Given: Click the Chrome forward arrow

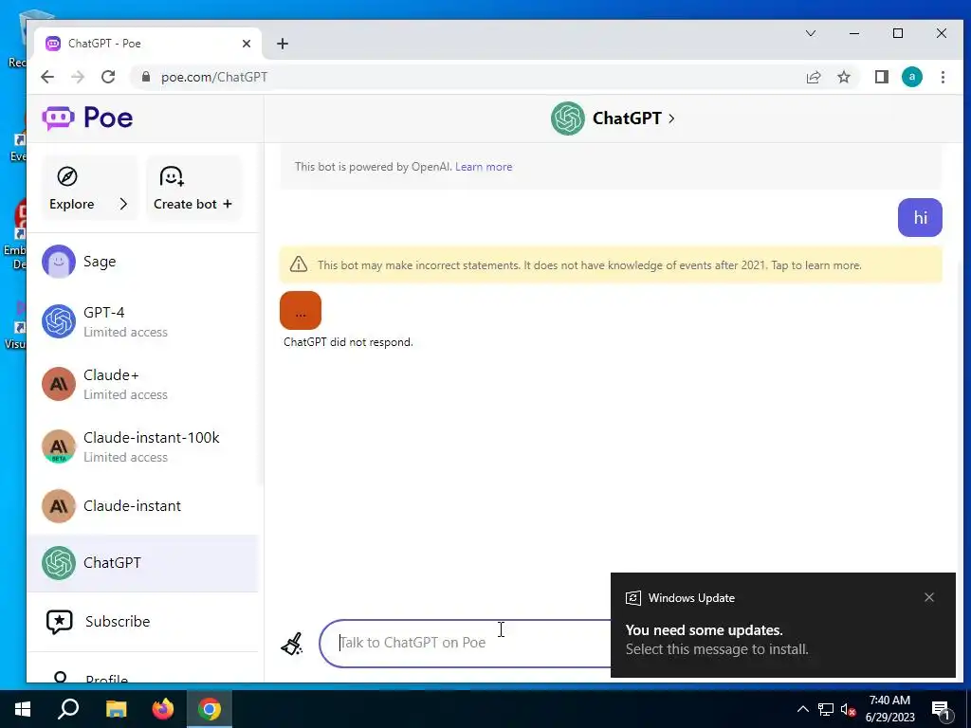Looking at the screenshot, I should [x=78, y=77].
